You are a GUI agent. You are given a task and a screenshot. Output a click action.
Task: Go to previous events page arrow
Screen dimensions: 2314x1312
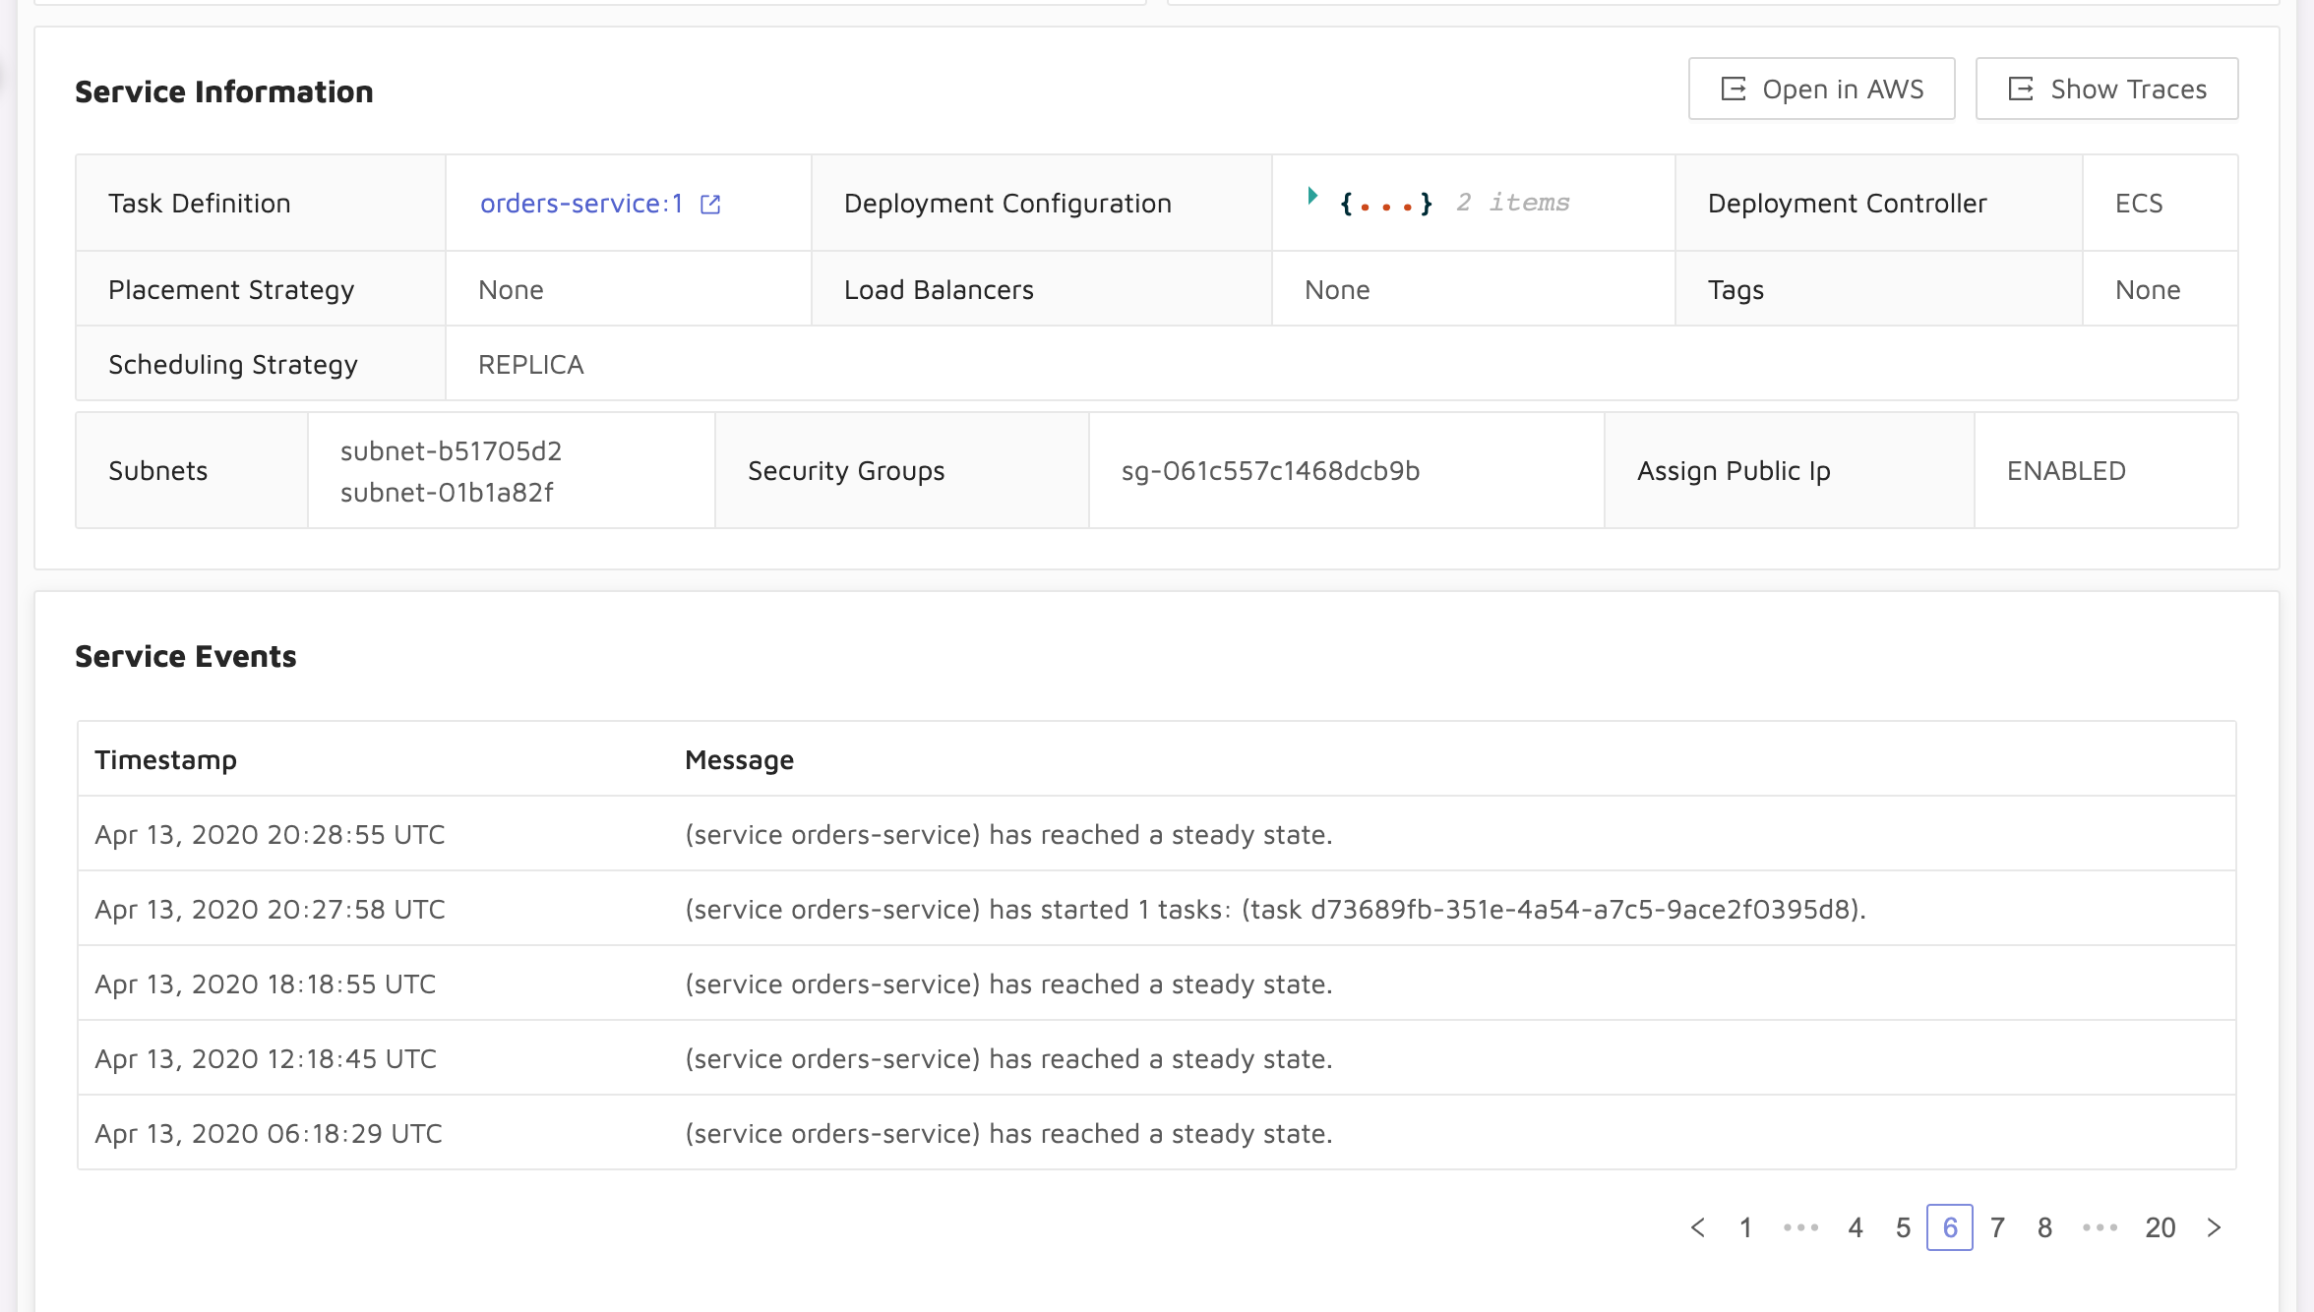tap(1698, 1227)
